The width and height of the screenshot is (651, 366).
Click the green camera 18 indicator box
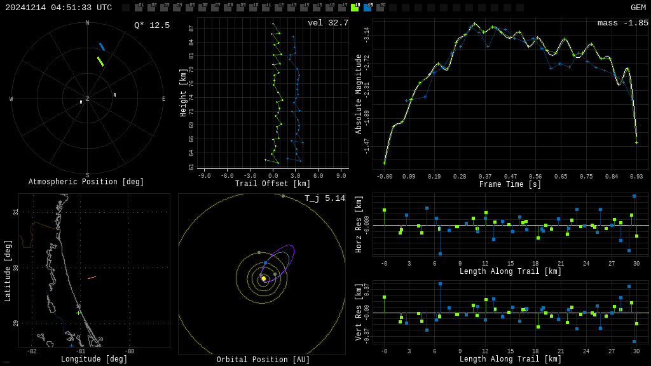coord(355,8)
